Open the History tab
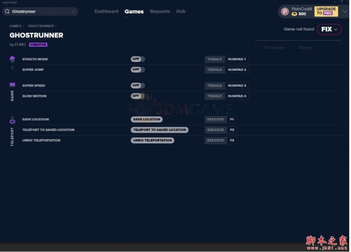The height and width of the screenshot is (252, 351). coord(305,47)
